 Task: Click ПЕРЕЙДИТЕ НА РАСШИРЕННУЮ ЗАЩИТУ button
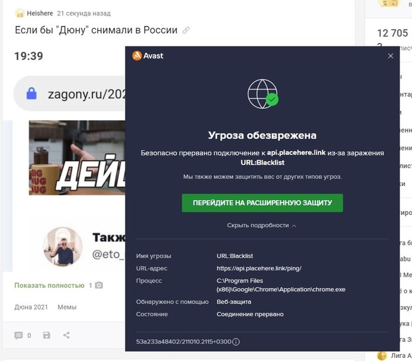pos(263,203)
